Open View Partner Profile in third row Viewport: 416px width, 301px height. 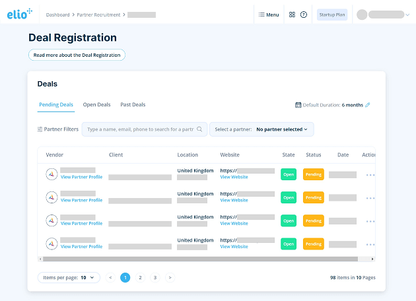[x=81, y=223]
